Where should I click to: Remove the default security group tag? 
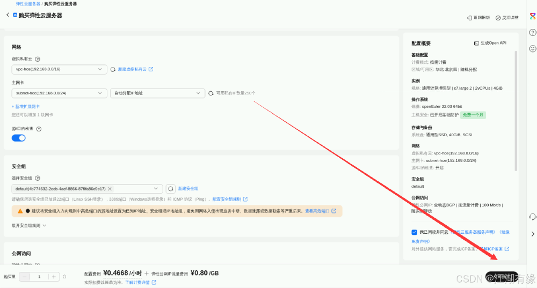110,189
